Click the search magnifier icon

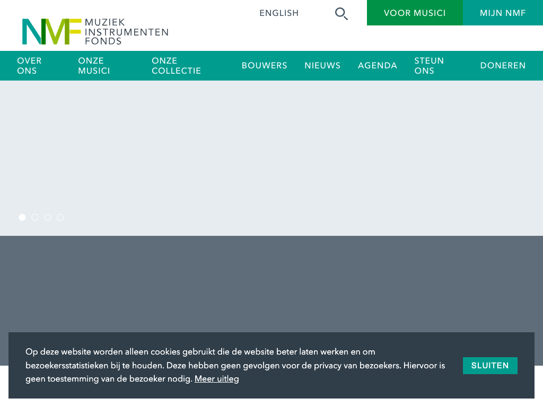[341, 14]
